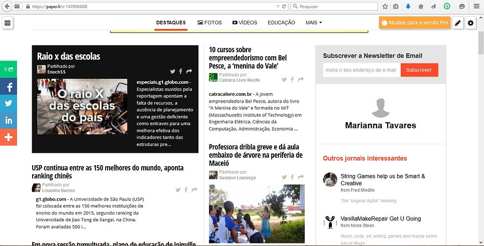This screenshot has width=484, height=246.
Task: Open VanillaMakeRepair Get U Going paper
Action: [x=381, y=218]
